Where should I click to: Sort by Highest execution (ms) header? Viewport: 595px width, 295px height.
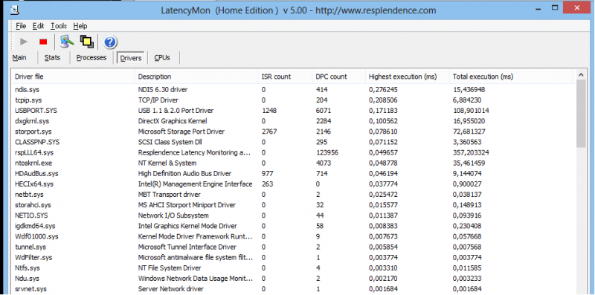click(407, 77)
